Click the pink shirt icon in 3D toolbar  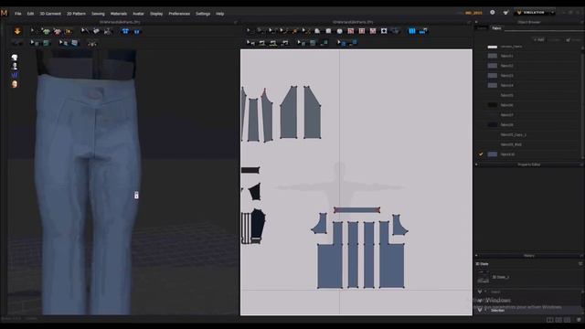pos(57,31)
